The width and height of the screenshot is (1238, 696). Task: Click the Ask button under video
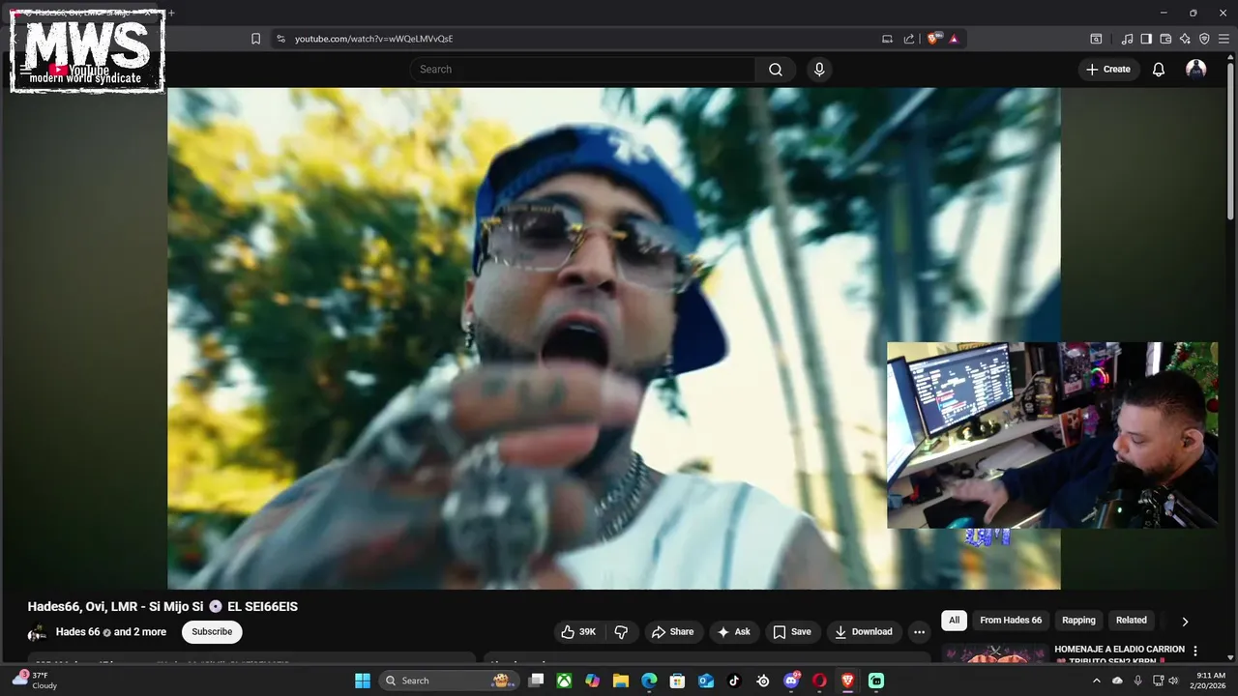point(733,632)
